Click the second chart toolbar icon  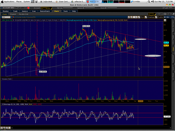(x=132, y=17)
